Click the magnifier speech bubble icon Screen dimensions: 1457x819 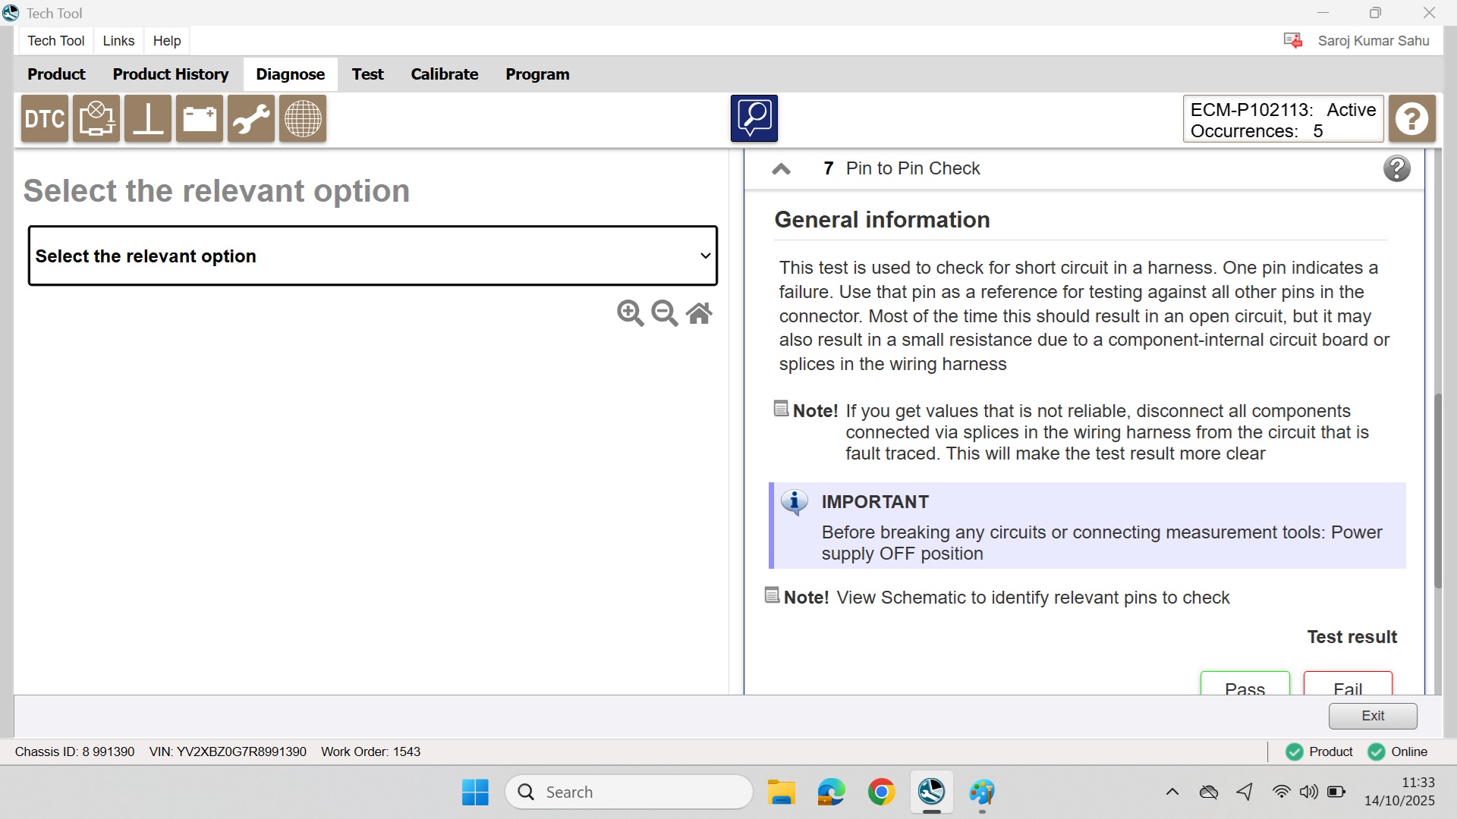[x=754, y=118]
